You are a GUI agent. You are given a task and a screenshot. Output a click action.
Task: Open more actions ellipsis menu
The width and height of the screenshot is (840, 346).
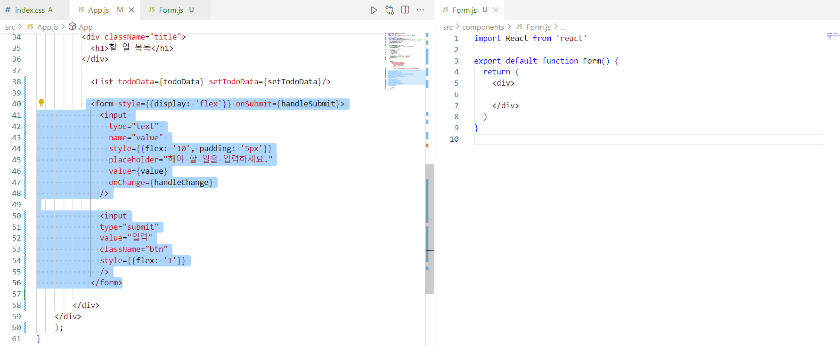[x=420, y=10]
